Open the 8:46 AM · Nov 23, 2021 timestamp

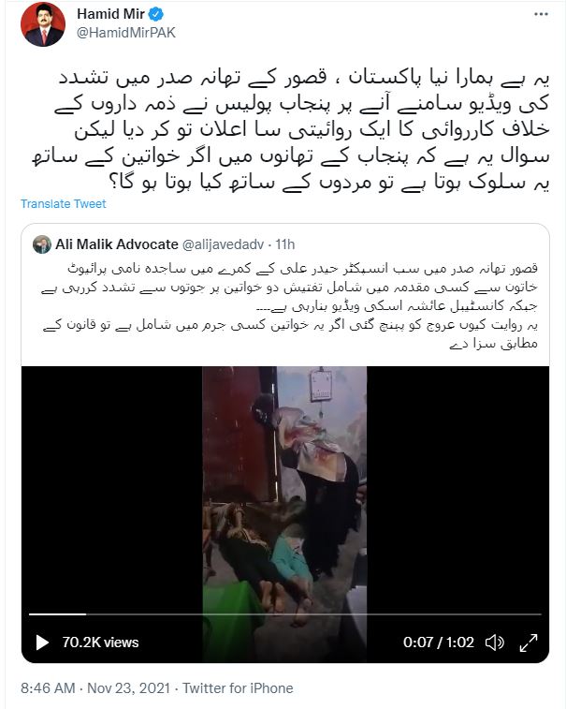(x=95, y=688)
